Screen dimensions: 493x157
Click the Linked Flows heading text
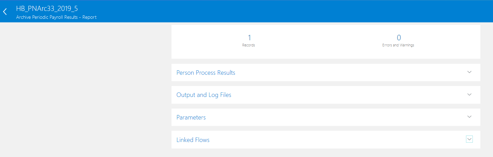(193, 140)
